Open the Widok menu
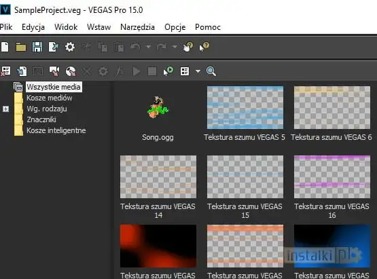Viewport: 377px width, 279px height. point(66,27)
